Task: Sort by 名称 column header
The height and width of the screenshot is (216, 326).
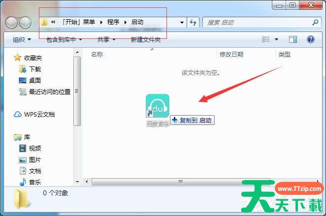Action: [x=97, y=55]
